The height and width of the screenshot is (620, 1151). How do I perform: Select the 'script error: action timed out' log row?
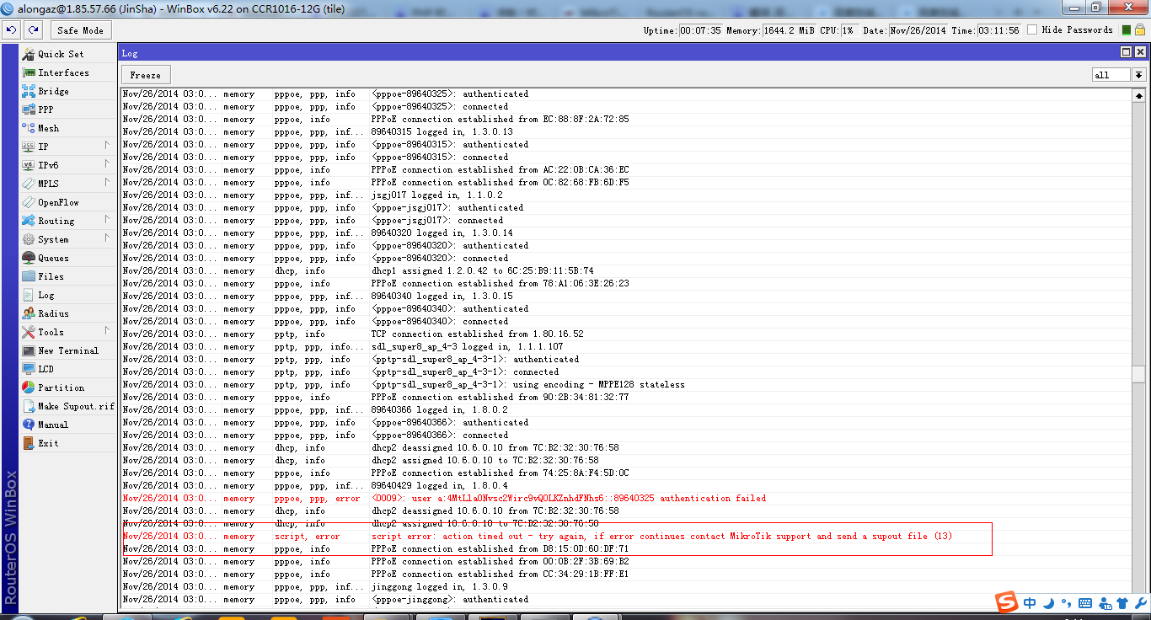coord(626,537)
